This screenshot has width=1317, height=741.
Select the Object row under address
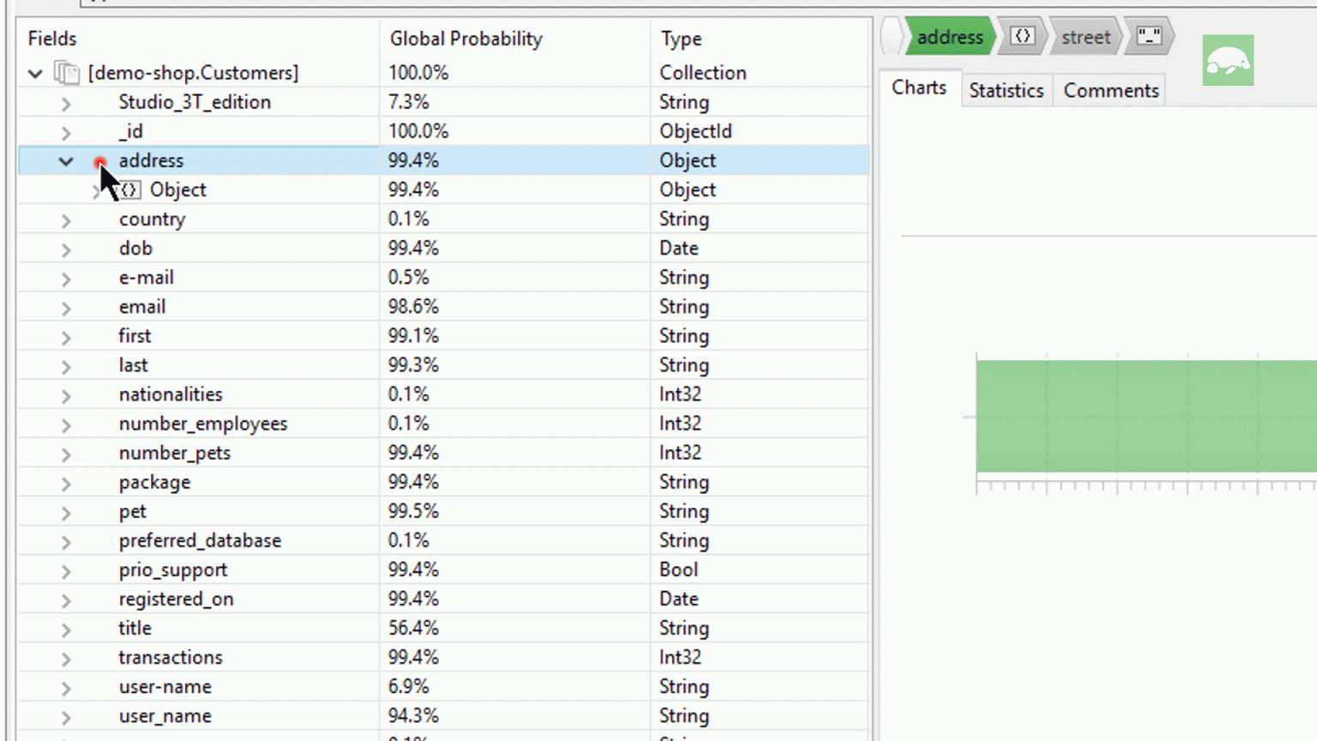[x=442, y=190]
